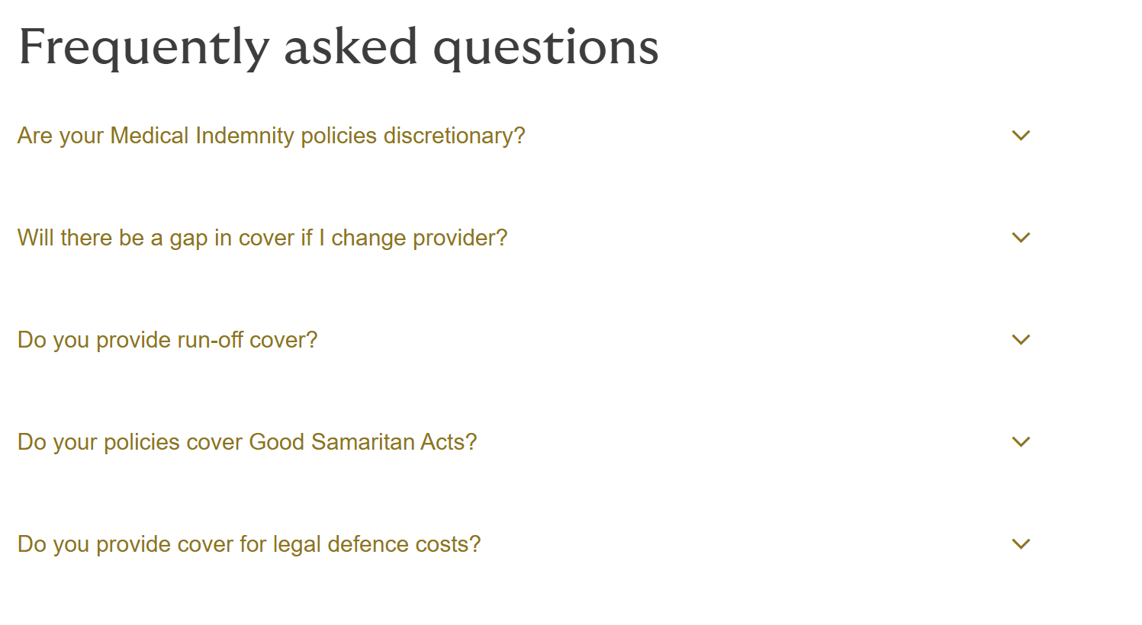The width and height of the screenshot is (1142, 625).
Task: Select 'Will there be a gap in cover if I change provider?'
Action: point(262,238)
